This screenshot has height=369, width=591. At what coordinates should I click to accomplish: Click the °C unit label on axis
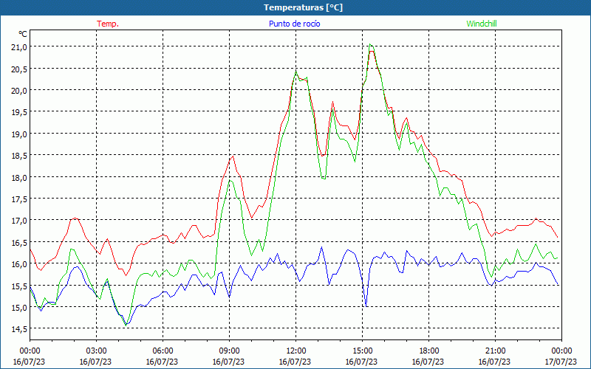[23, 34]
